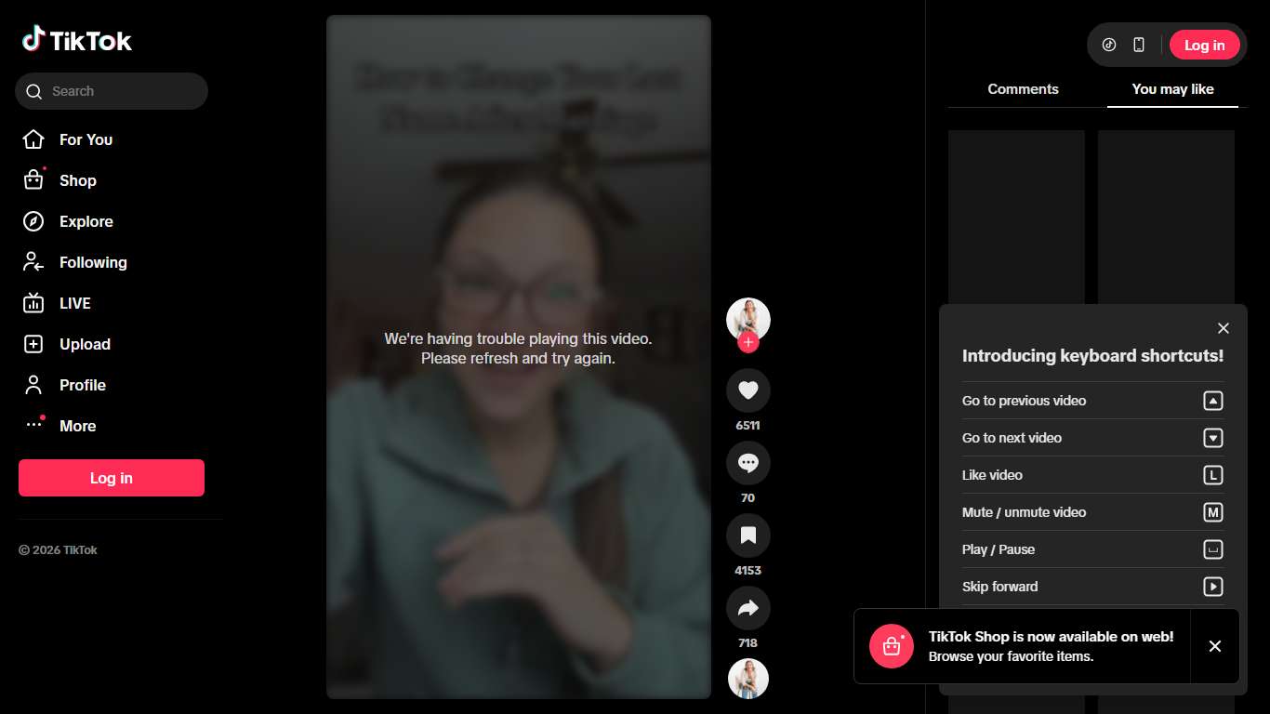Share the video using the arrow icon

tap(747, 608)
